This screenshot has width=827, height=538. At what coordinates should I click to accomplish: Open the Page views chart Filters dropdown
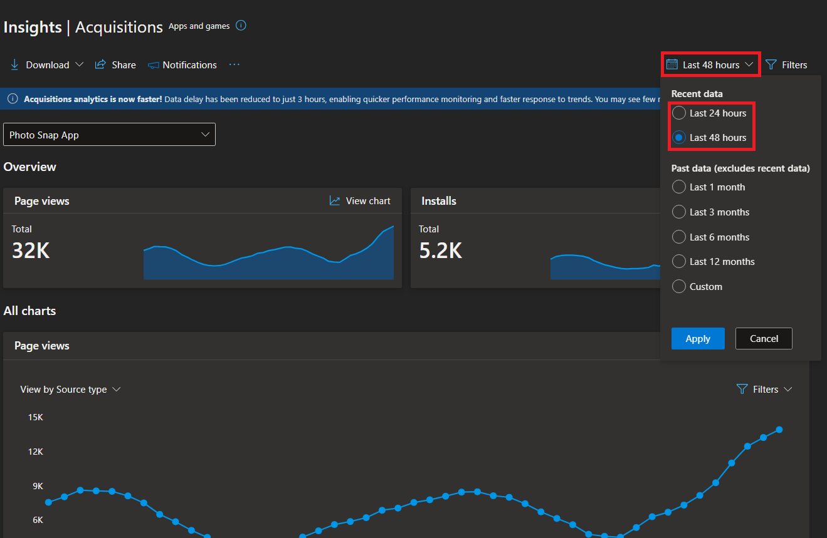point(764,389)
